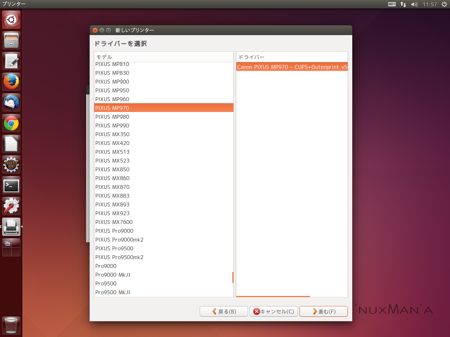
Task: Select Pro9500 Mk.II model row
Action: pyautogui.click(x=164, y=292)
